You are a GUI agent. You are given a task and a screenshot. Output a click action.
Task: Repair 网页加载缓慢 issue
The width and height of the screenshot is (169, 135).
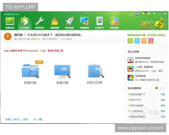[x=163, y=106]
